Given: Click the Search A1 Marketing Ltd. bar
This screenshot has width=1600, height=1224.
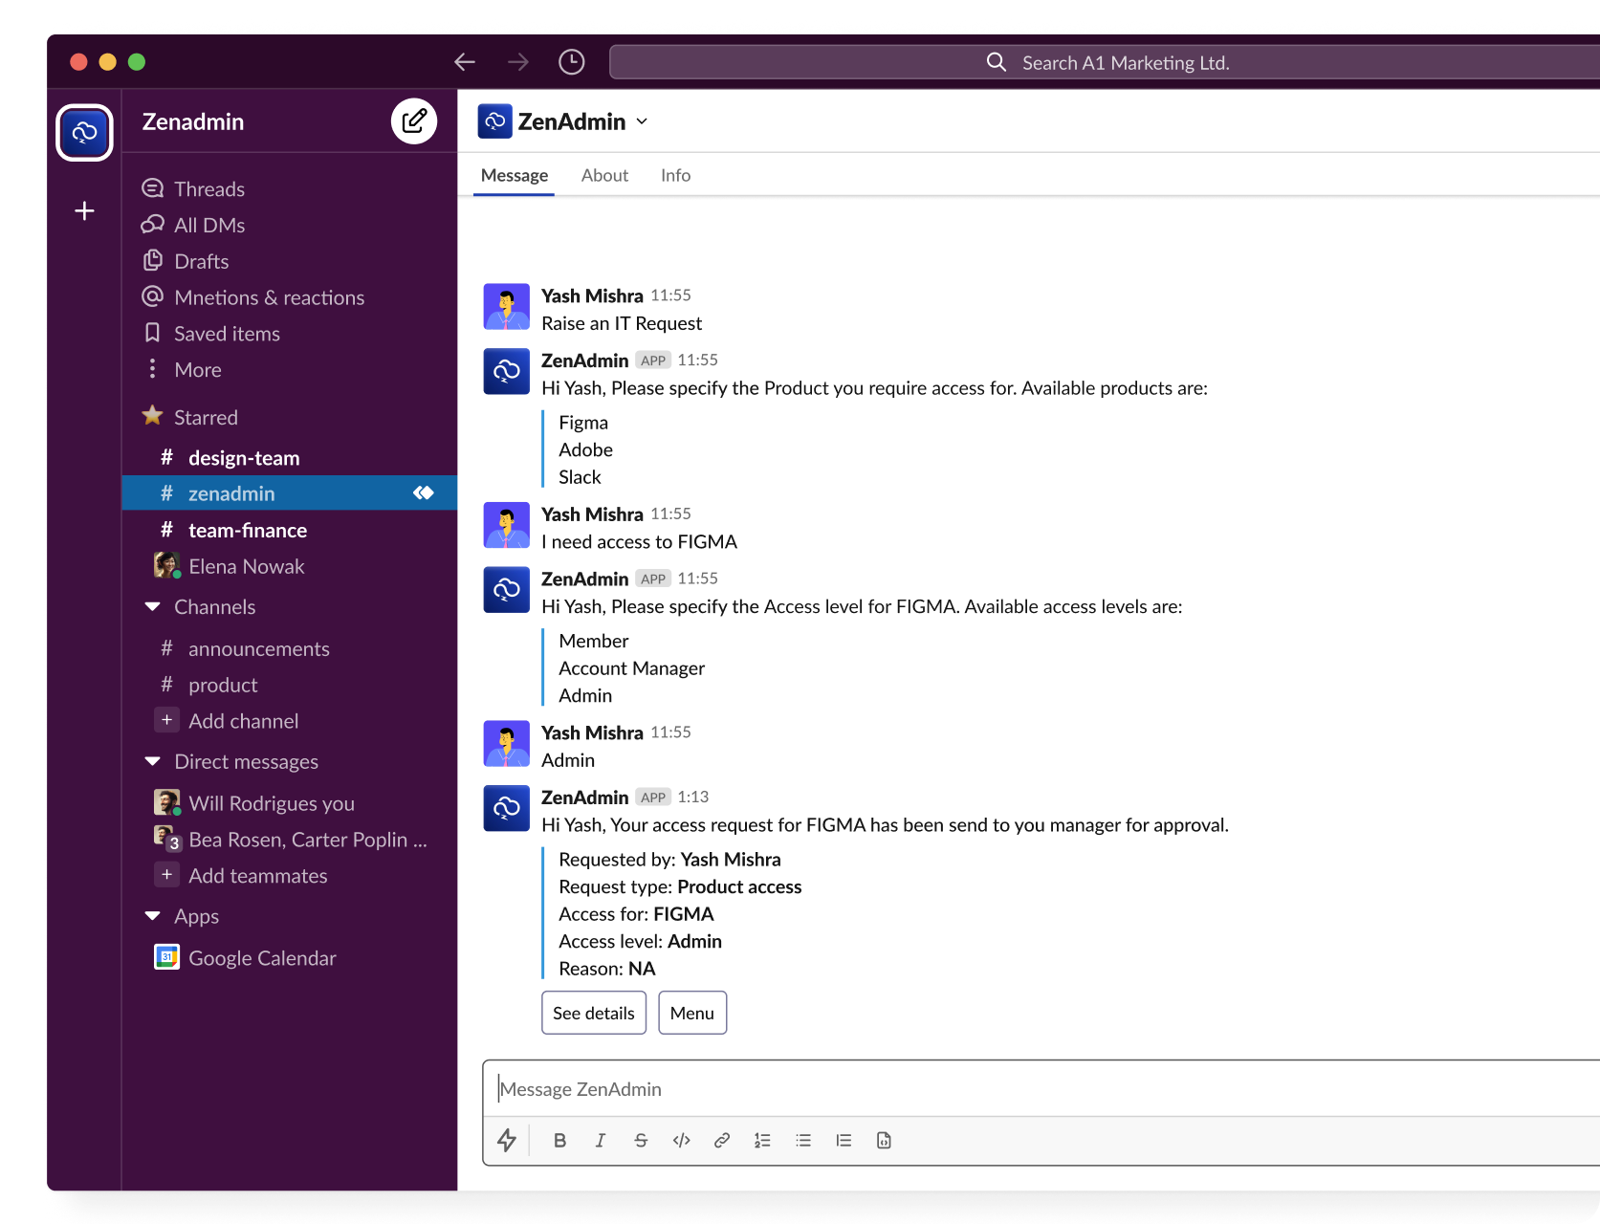Looking at the screenshot, I should coord(1106,62).
